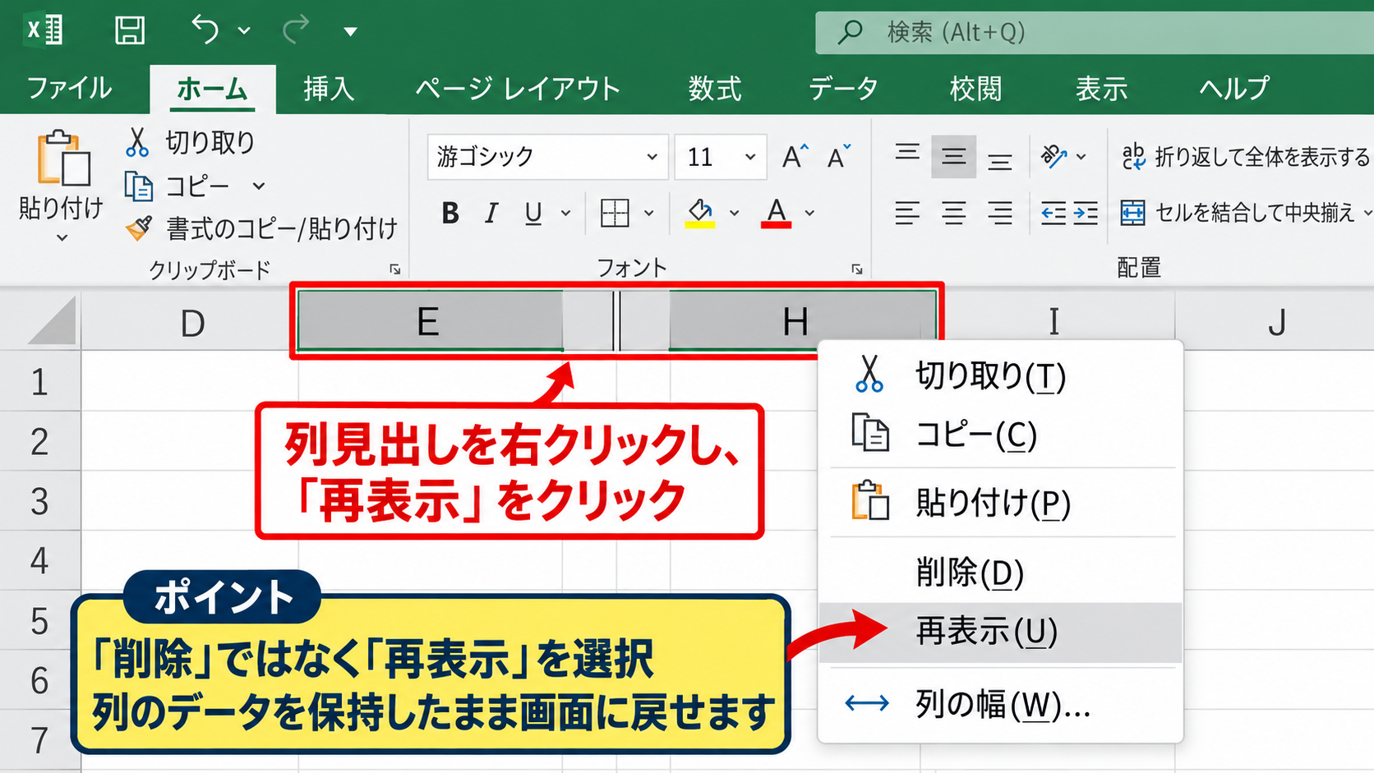The image size is (1374, 773).
Task: Open the フォント dialog launcher
Action: pyautogui.click(x=857, y=269)
